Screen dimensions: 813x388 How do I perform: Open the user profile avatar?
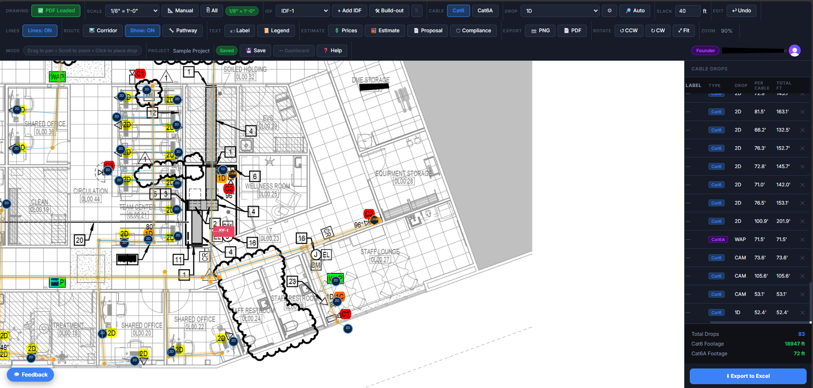pyautogui.click(x=794, y=51)
